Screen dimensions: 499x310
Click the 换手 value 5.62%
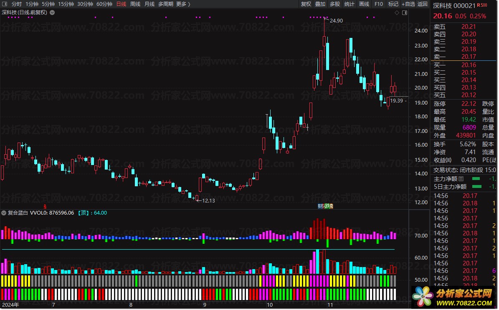click(x=468, y=144)
